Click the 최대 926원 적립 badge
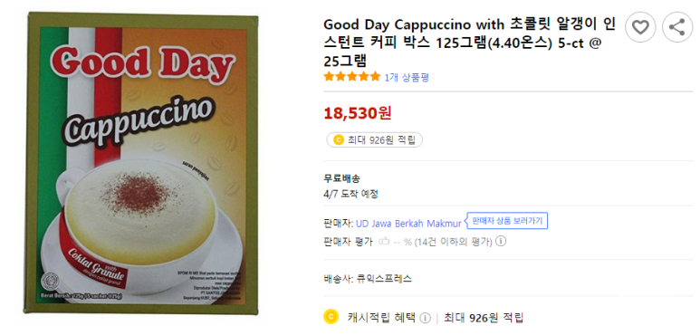This screenshot has width=700, height=335. pos(375,140)
